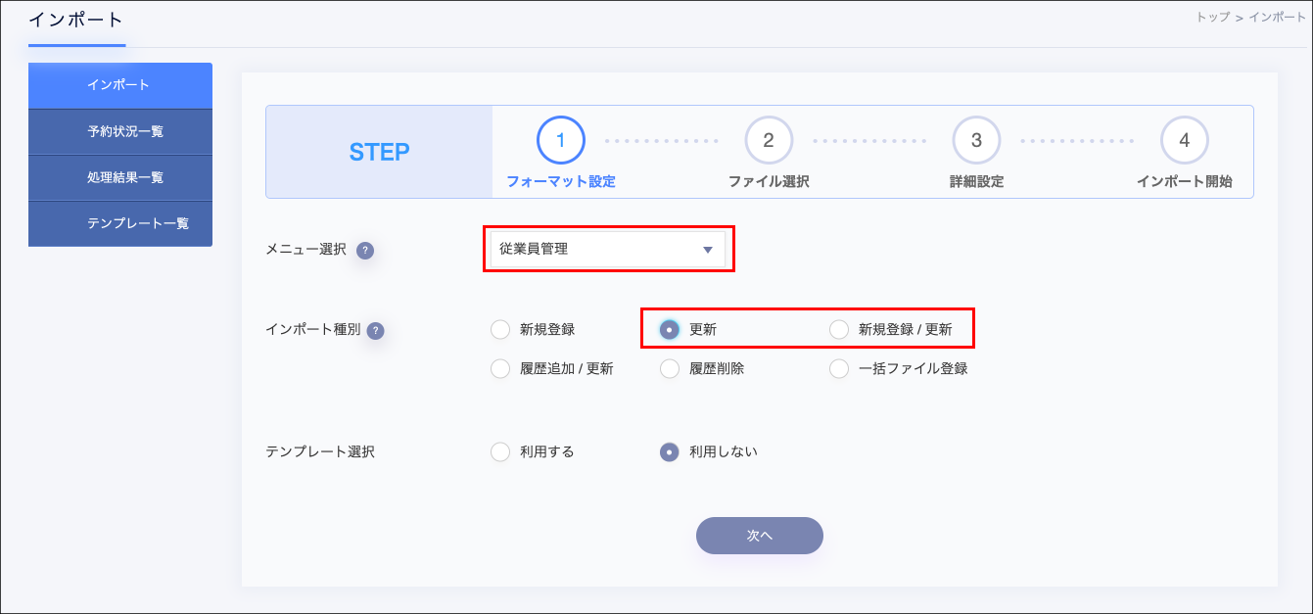Click step 3 詳細設定 circle
The width and height of the screenshot is (1313, 614).
(976, 141)
